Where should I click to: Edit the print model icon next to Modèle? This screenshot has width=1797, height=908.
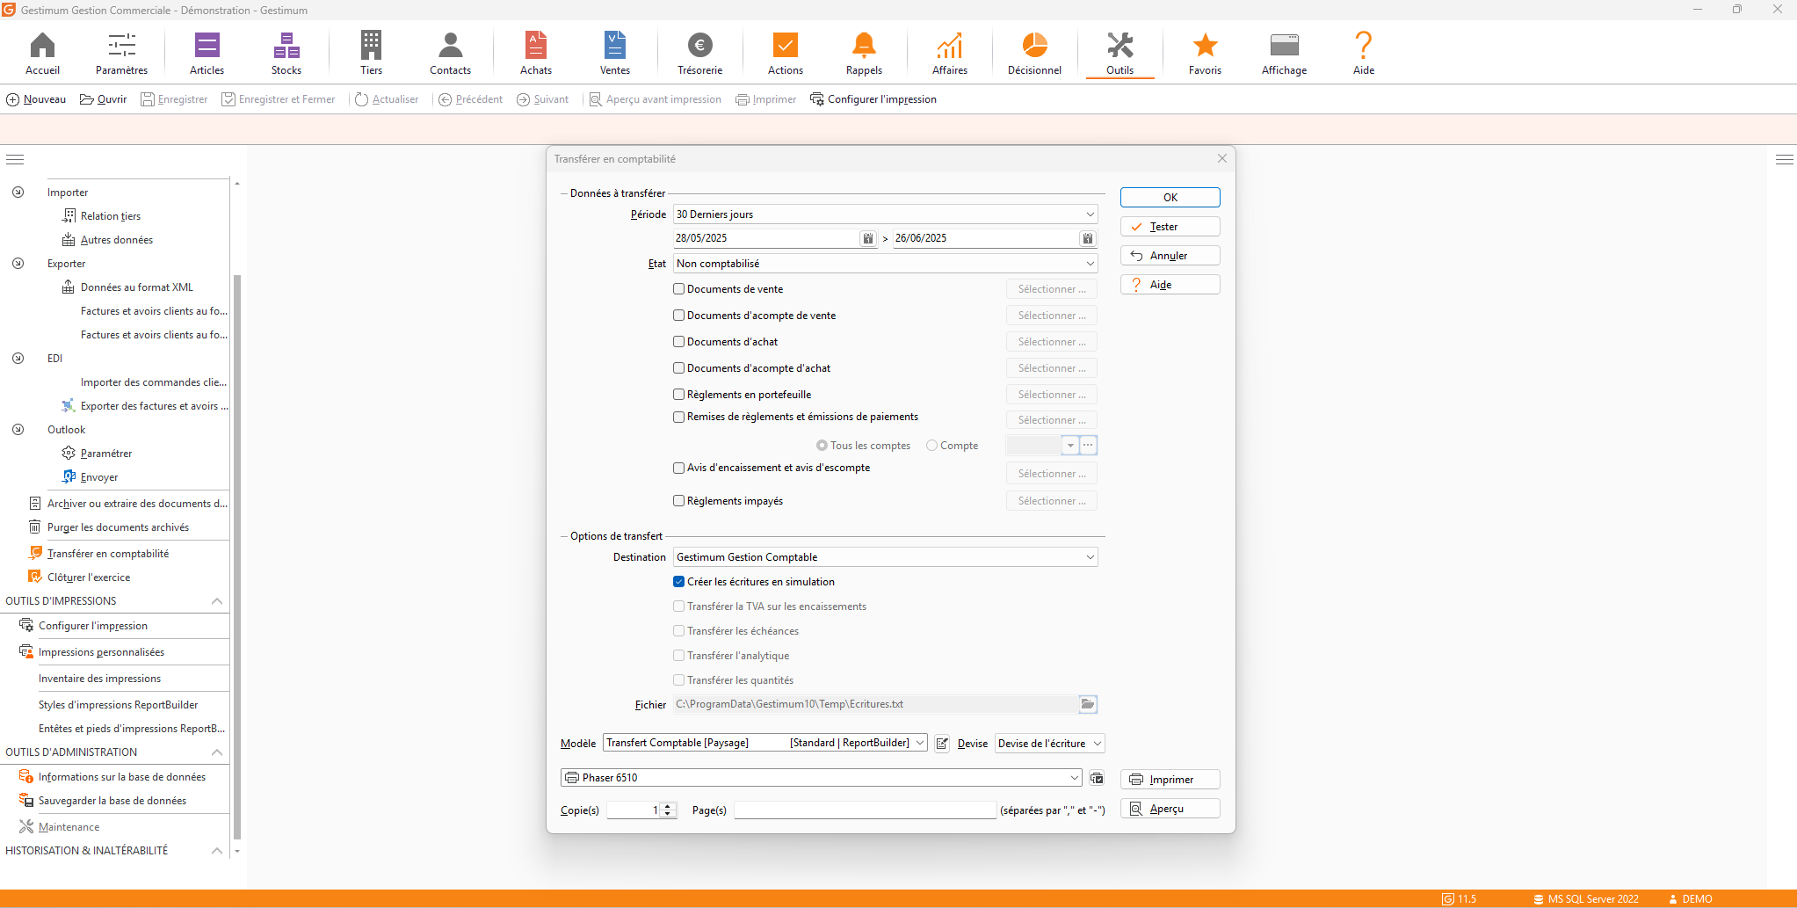[x=942, y=744]
